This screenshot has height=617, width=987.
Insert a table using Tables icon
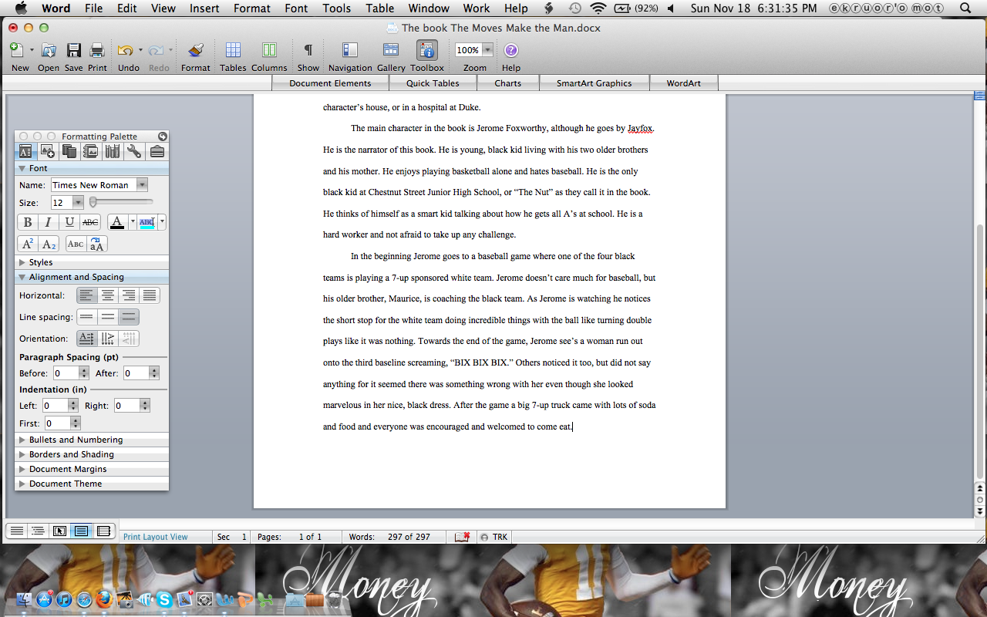coord(233,50)
